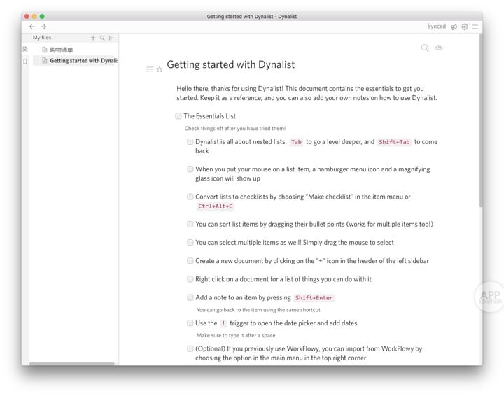This screenshot has width=504, height=396.
Task: Check the hamburger menu icon item
Action: [190, 169]
